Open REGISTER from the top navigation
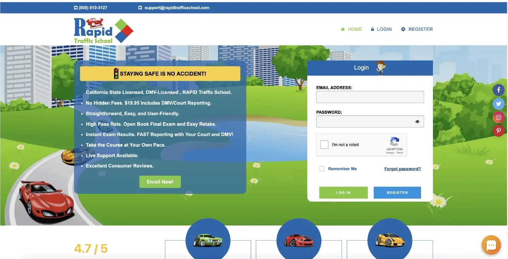508x259 pixels. [x=417, y=29]
